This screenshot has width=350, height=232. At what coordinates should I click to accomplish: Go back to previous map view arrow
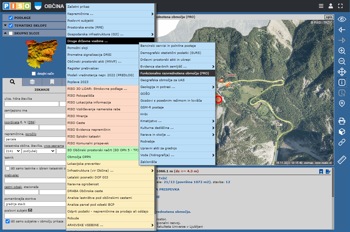[x=342, y=30]
